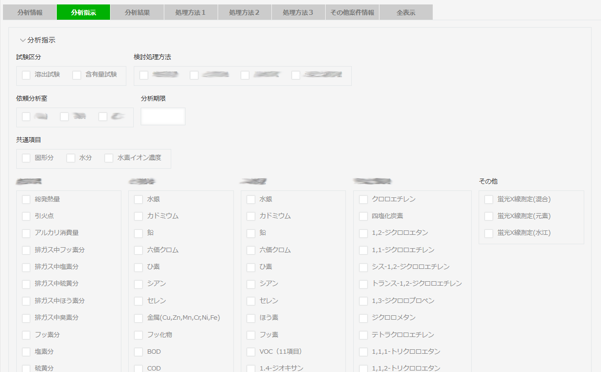The height and width of the screenshot is (372, 601).
Task: Enable the 固形分 checkbox
Action: pyautogui.click(x=26, y=158)
